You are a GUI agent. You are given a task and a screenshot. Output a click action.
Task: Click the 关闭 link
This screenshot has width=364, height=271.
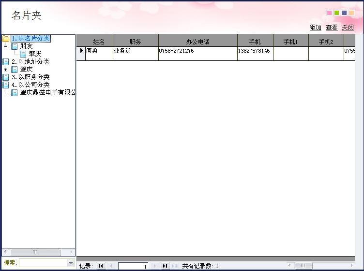tap(348, 28)
